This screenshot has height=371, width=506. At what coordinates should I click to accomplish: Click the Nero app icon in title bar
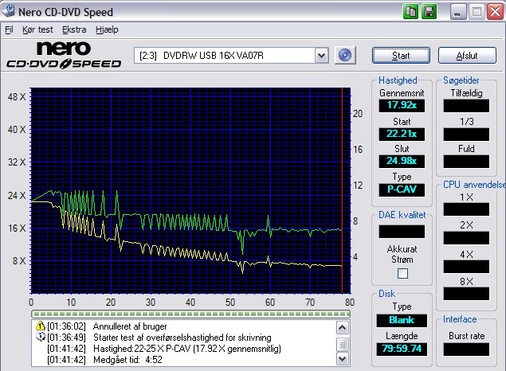[x=9, y=10]
